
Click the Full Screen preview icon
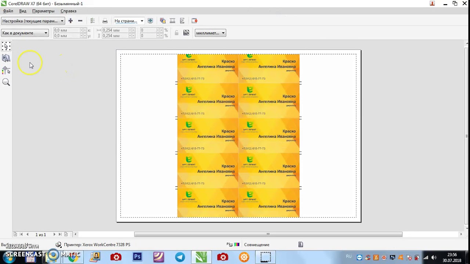150,21
